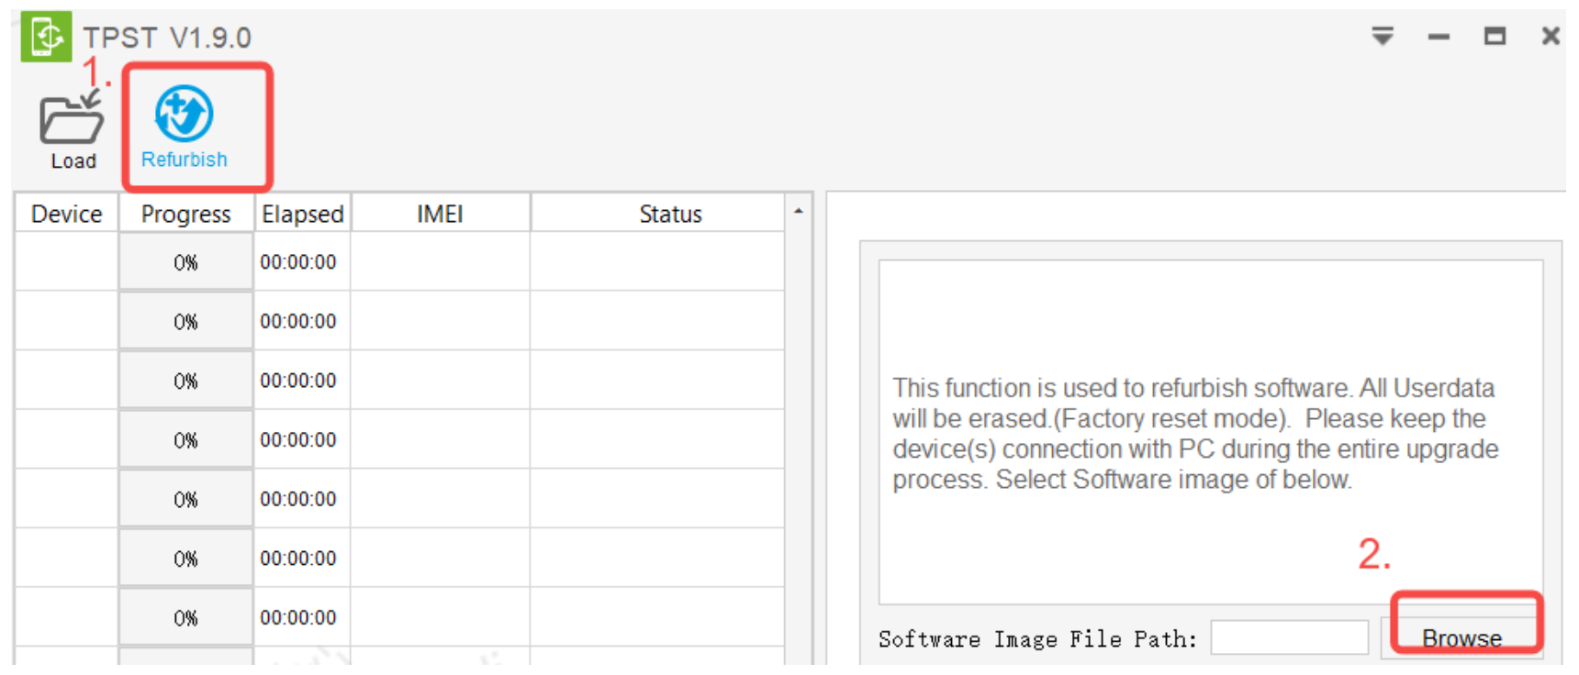Close the TPST application window
Image resolution: width=1579 pixels, height=675 pixels.
(x=1551, y=37)
